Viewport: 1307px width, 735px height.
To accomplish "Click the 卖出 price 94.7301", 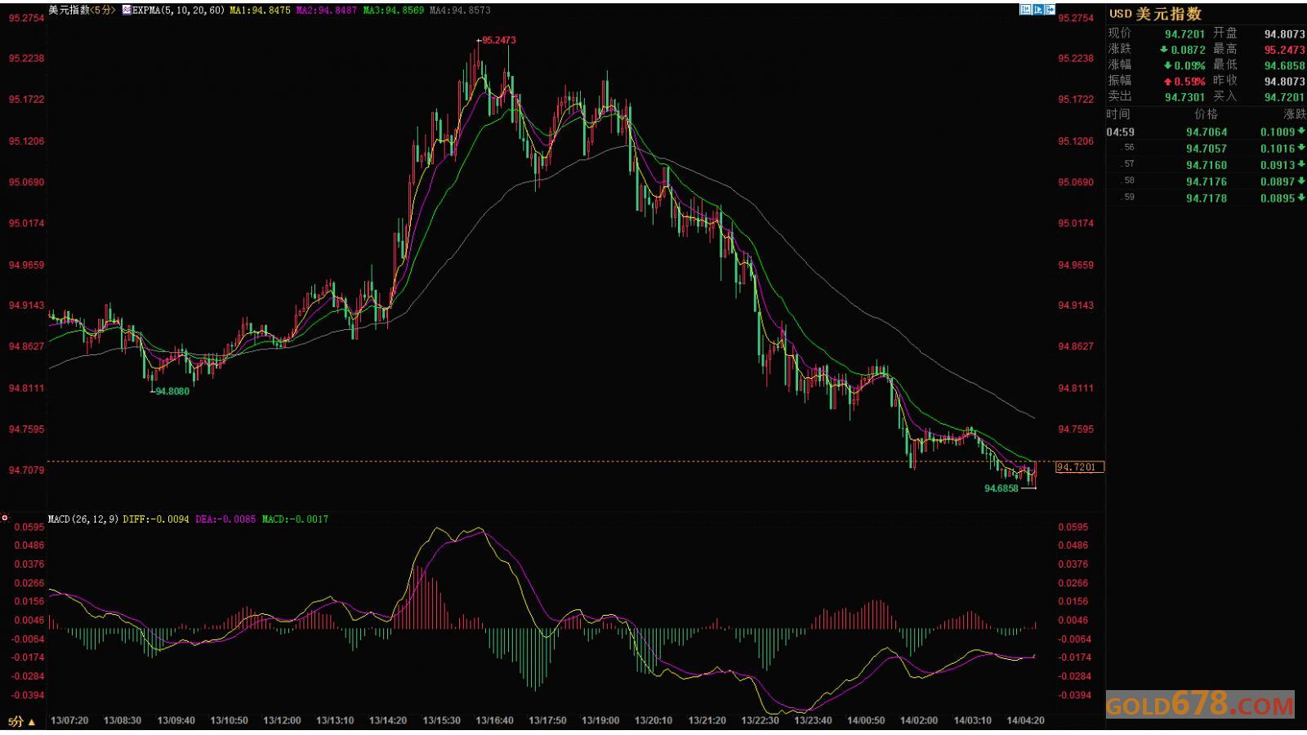I will (1184, 97).
